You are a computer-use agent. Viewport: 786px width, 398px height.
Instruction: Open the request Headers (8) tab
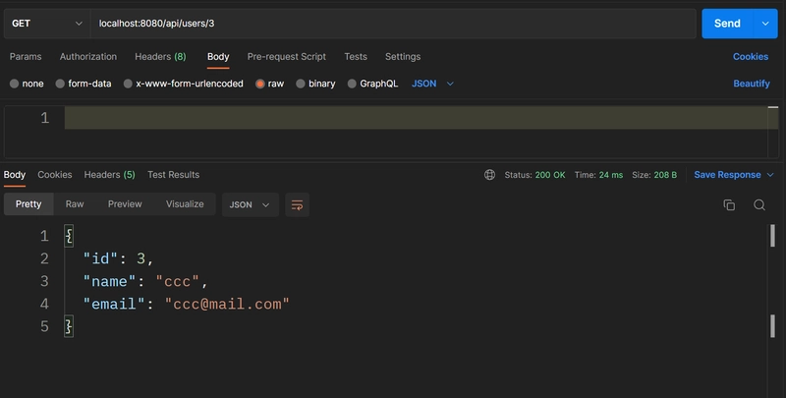(160, 57)
